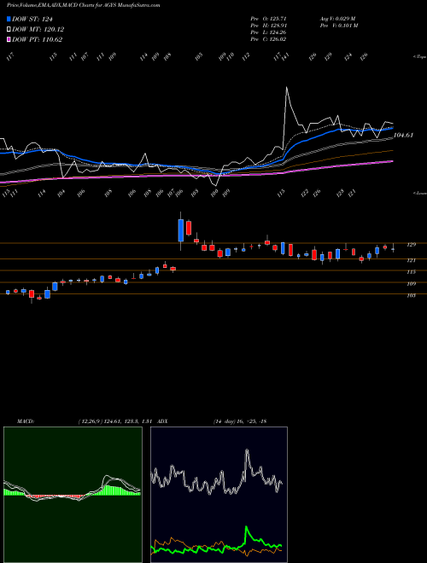Image resolution: width=427 pixels, height=563 pixels.
Task: Click the 'ADX' panel heading
Action: [x=163, y=421]
